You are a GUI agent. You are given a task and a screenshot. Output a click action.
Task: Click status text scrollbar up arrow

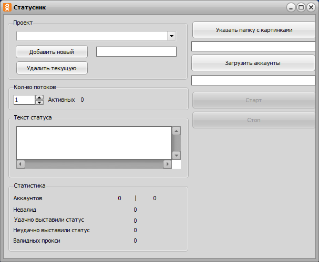coord(176,131)
